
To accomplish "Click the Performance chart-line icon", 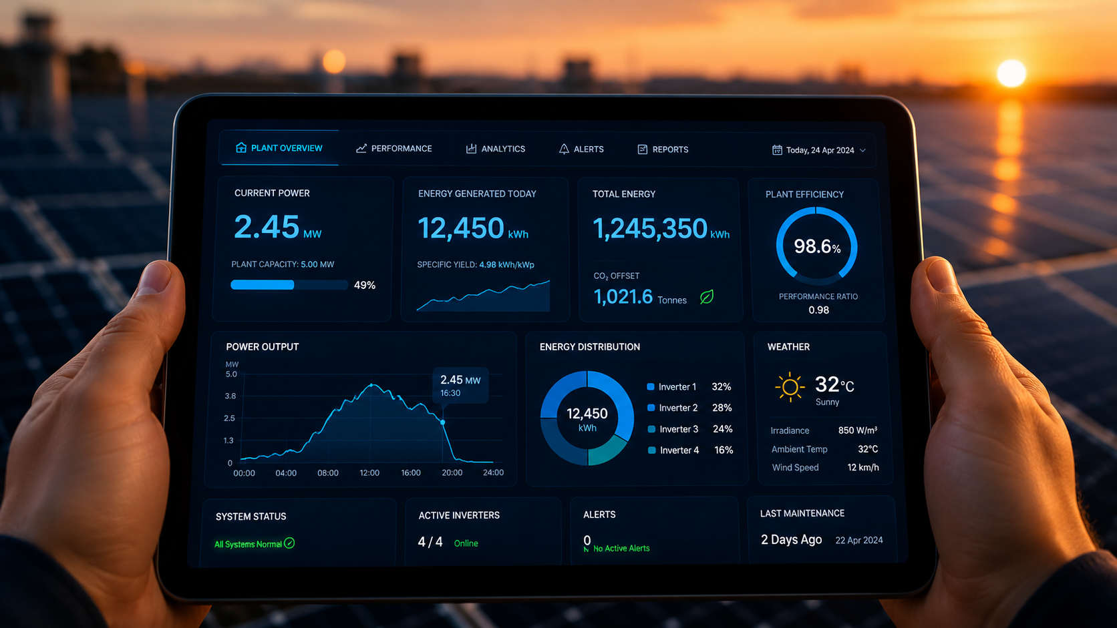I will pos(361,148).
